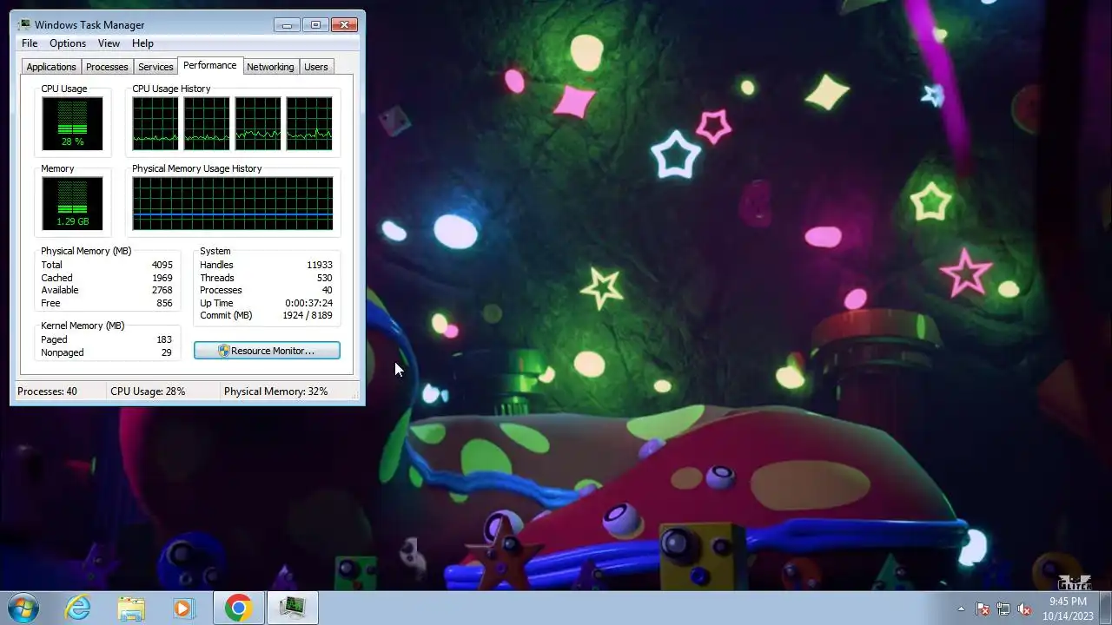The height and width of the screenshot is (625, 1112).
Task: Close the Windows Task Manager window
Action: (344, 24)
